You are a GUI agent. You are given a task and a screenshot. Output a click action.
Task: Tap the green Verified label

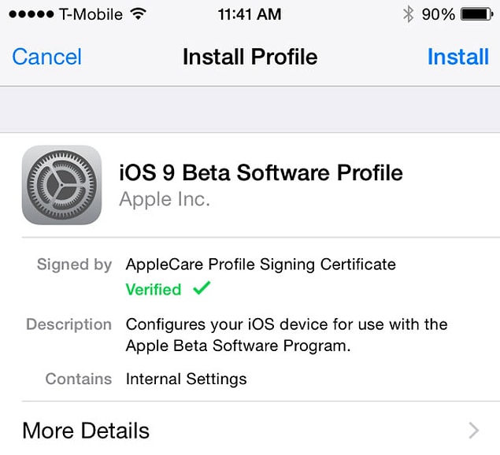tap(154, 290)
